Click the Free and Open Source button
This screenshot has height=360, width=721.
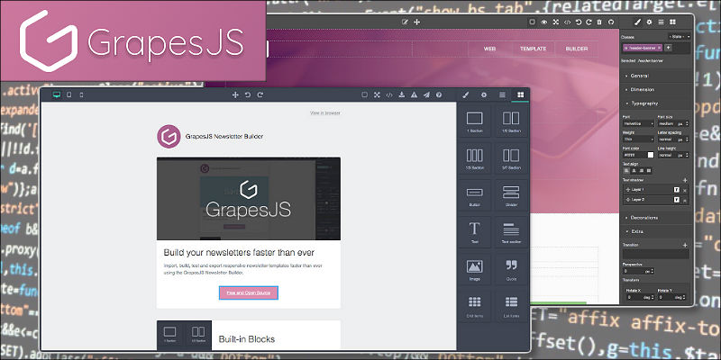pyautogui.click(x=249, y=292)
